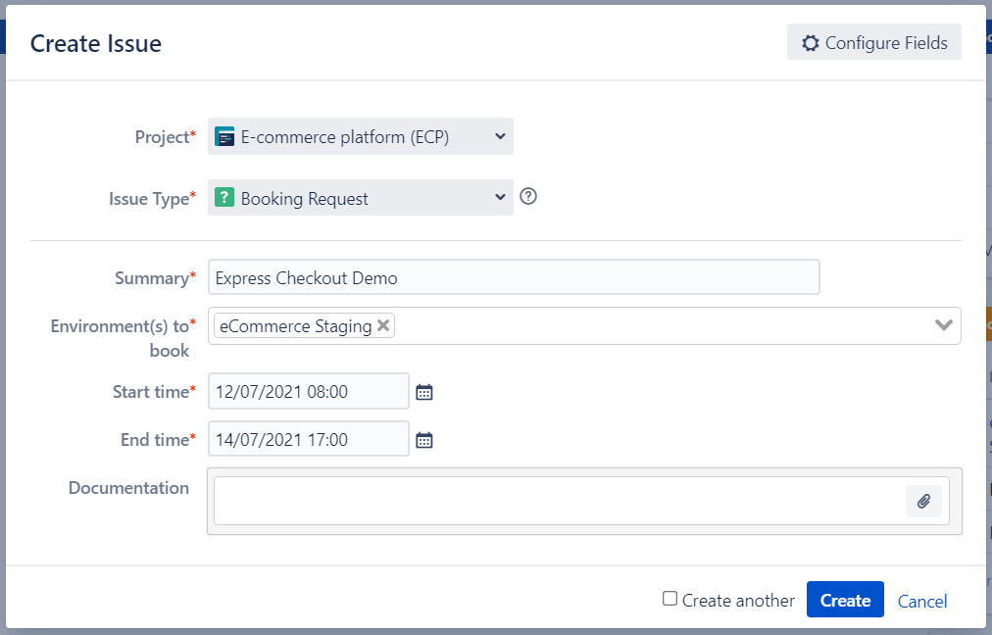Open the calendar picker for End time

coord(423,438)
